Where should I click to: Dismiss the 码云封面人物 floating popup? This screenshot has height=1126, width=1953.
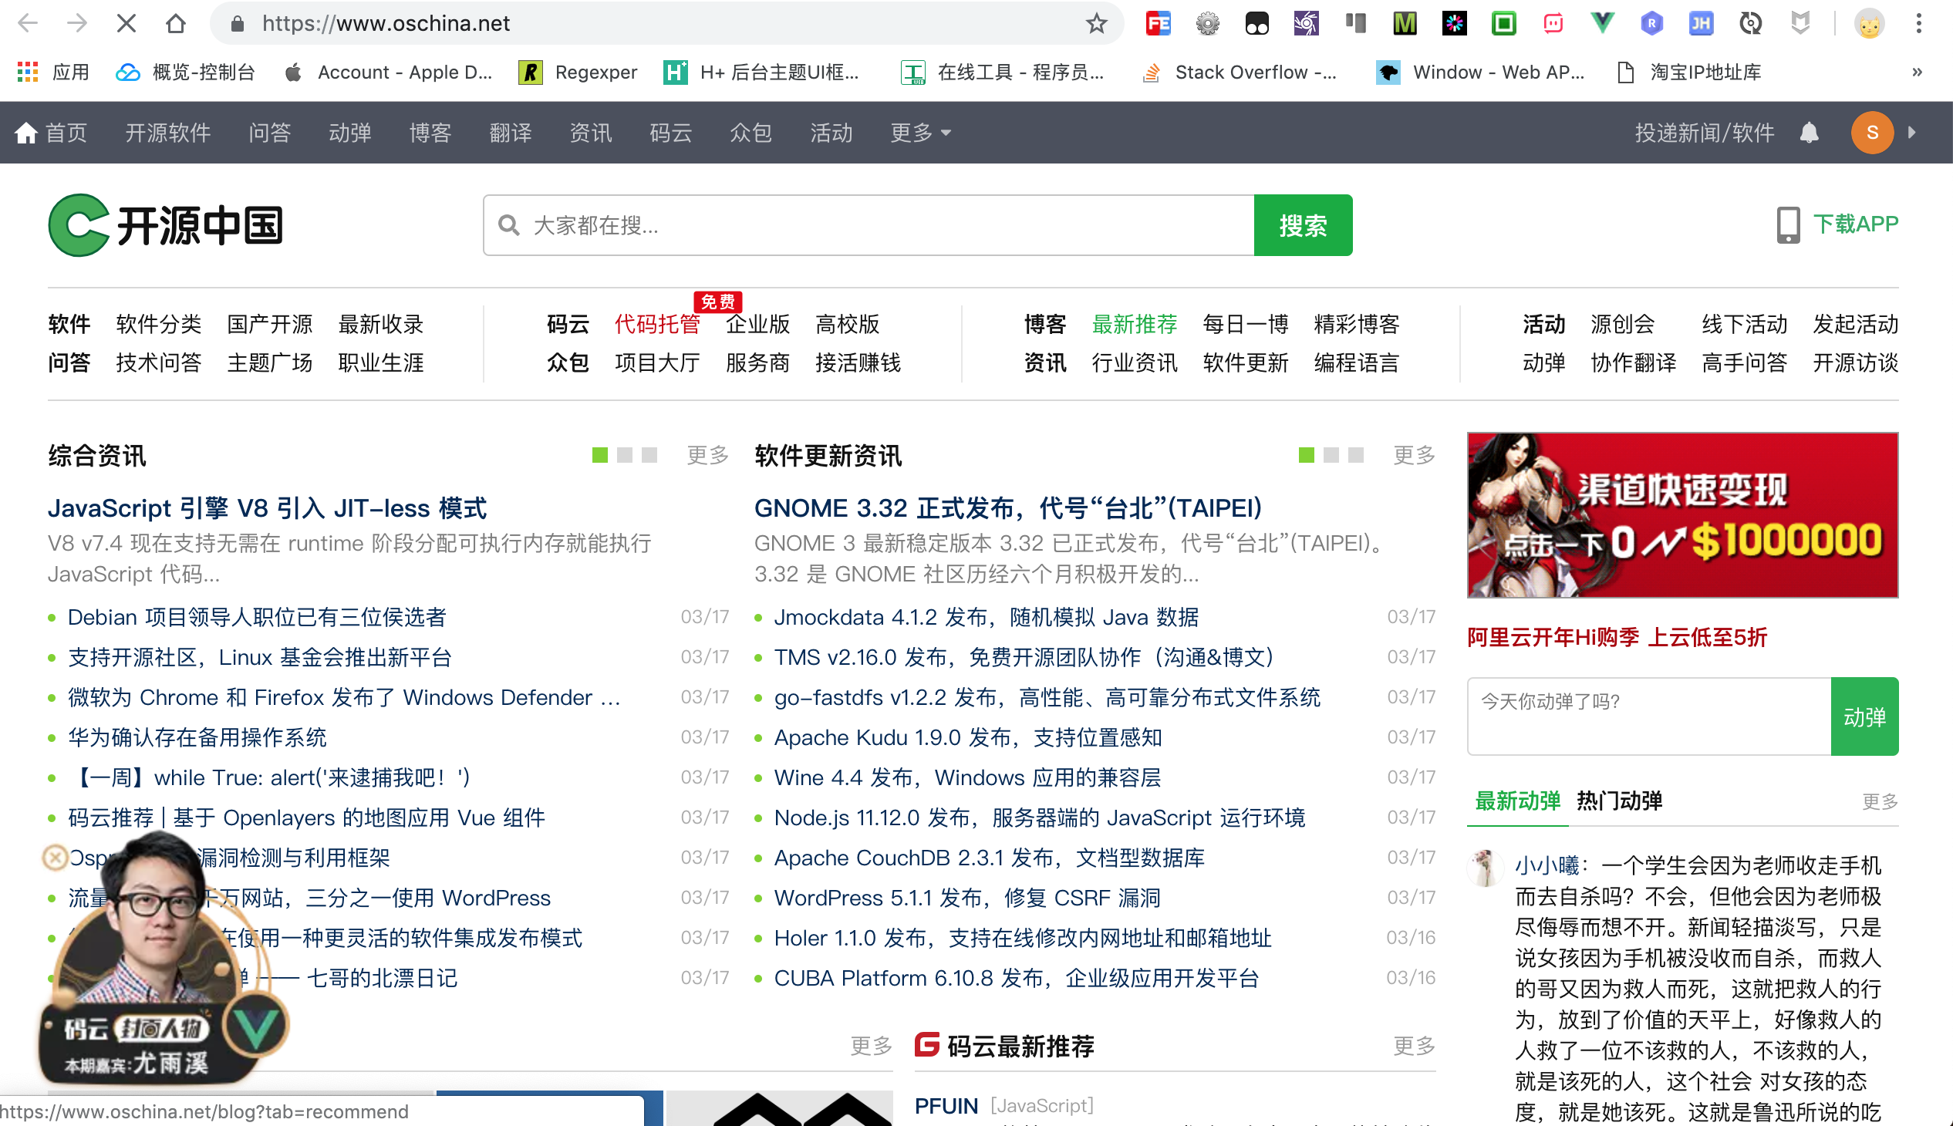(55, 858)
